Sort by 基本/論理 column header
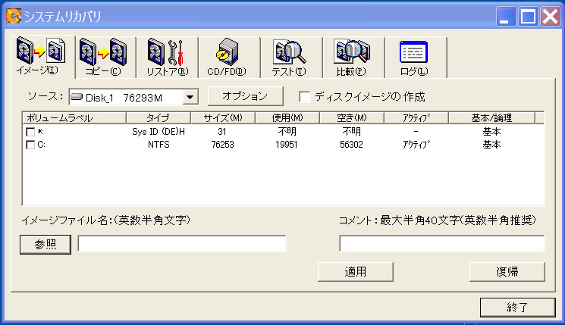 492,117
